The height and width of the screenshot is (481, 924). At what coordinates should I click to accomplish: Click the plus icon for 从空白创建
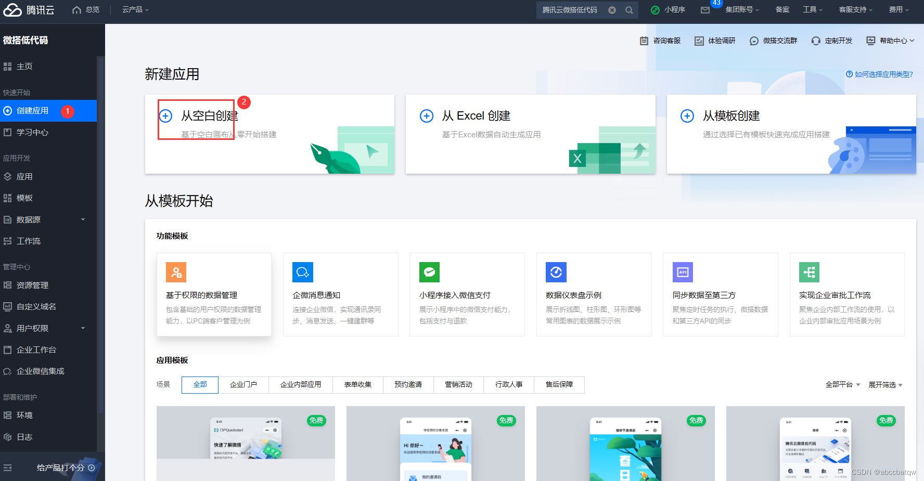[x=165, y=115]
